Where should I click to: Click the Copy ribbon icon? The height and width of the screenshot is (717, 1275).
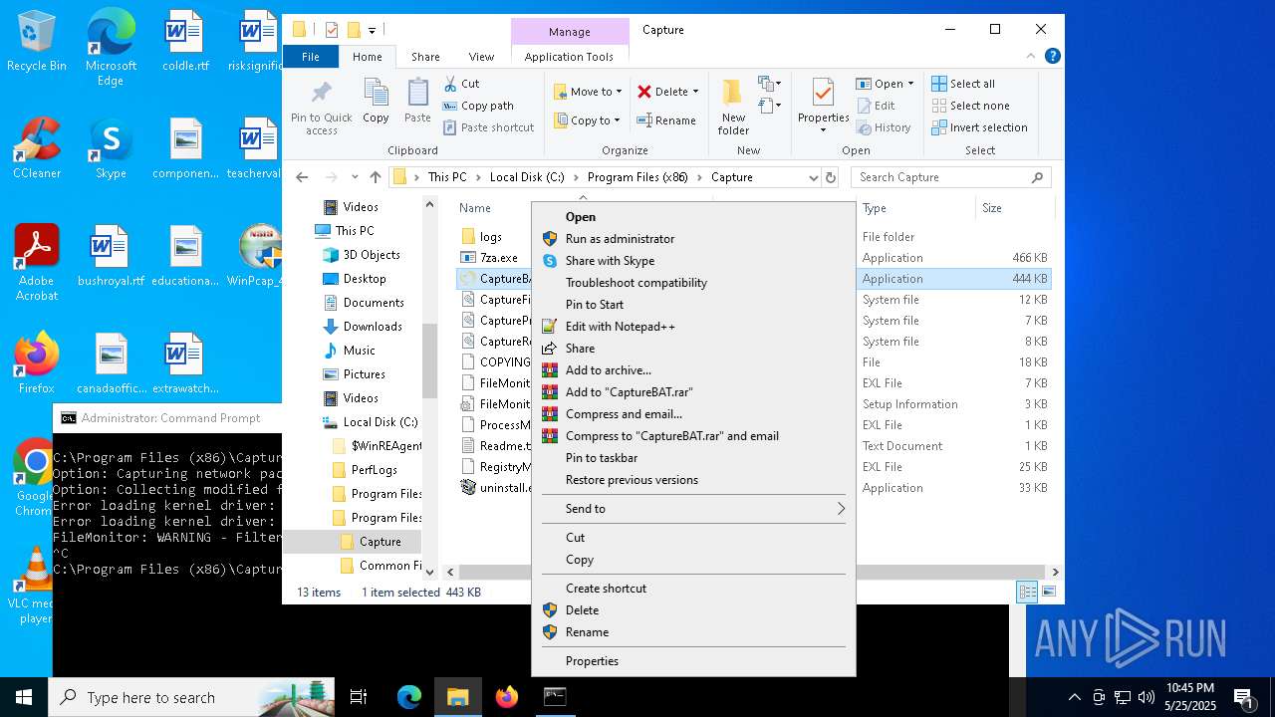[x=376, y=102]
